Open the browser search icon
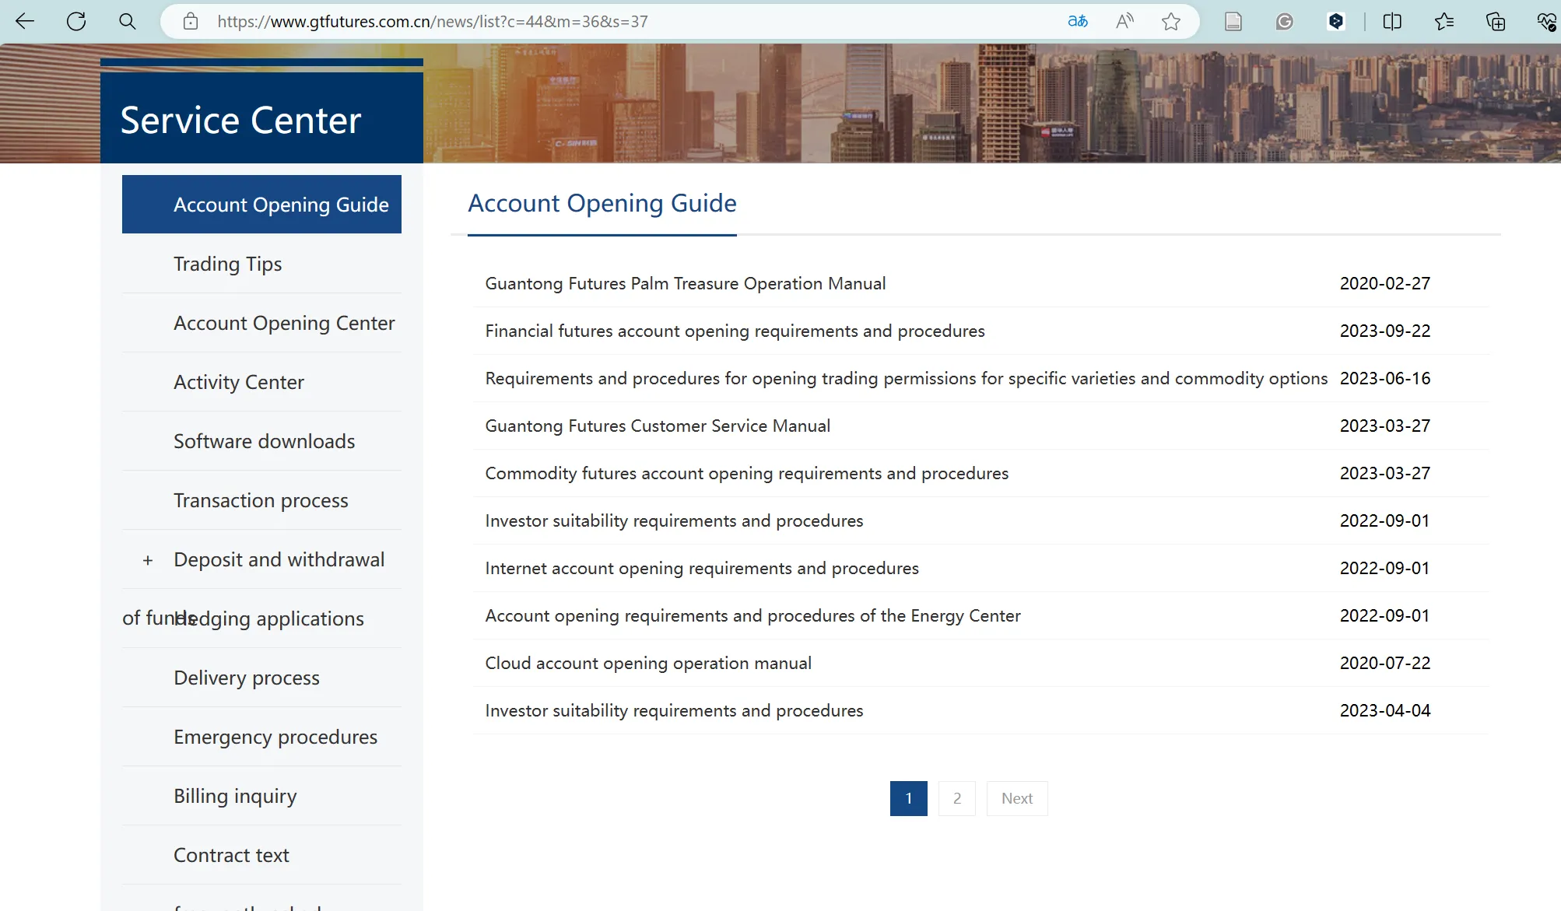This screenshot has width=1561, height=911. click(128, 21)
